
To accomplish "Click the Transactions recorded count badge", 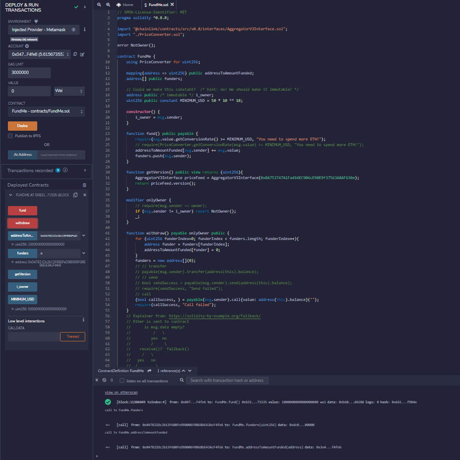I will click(x=58, y=170).
